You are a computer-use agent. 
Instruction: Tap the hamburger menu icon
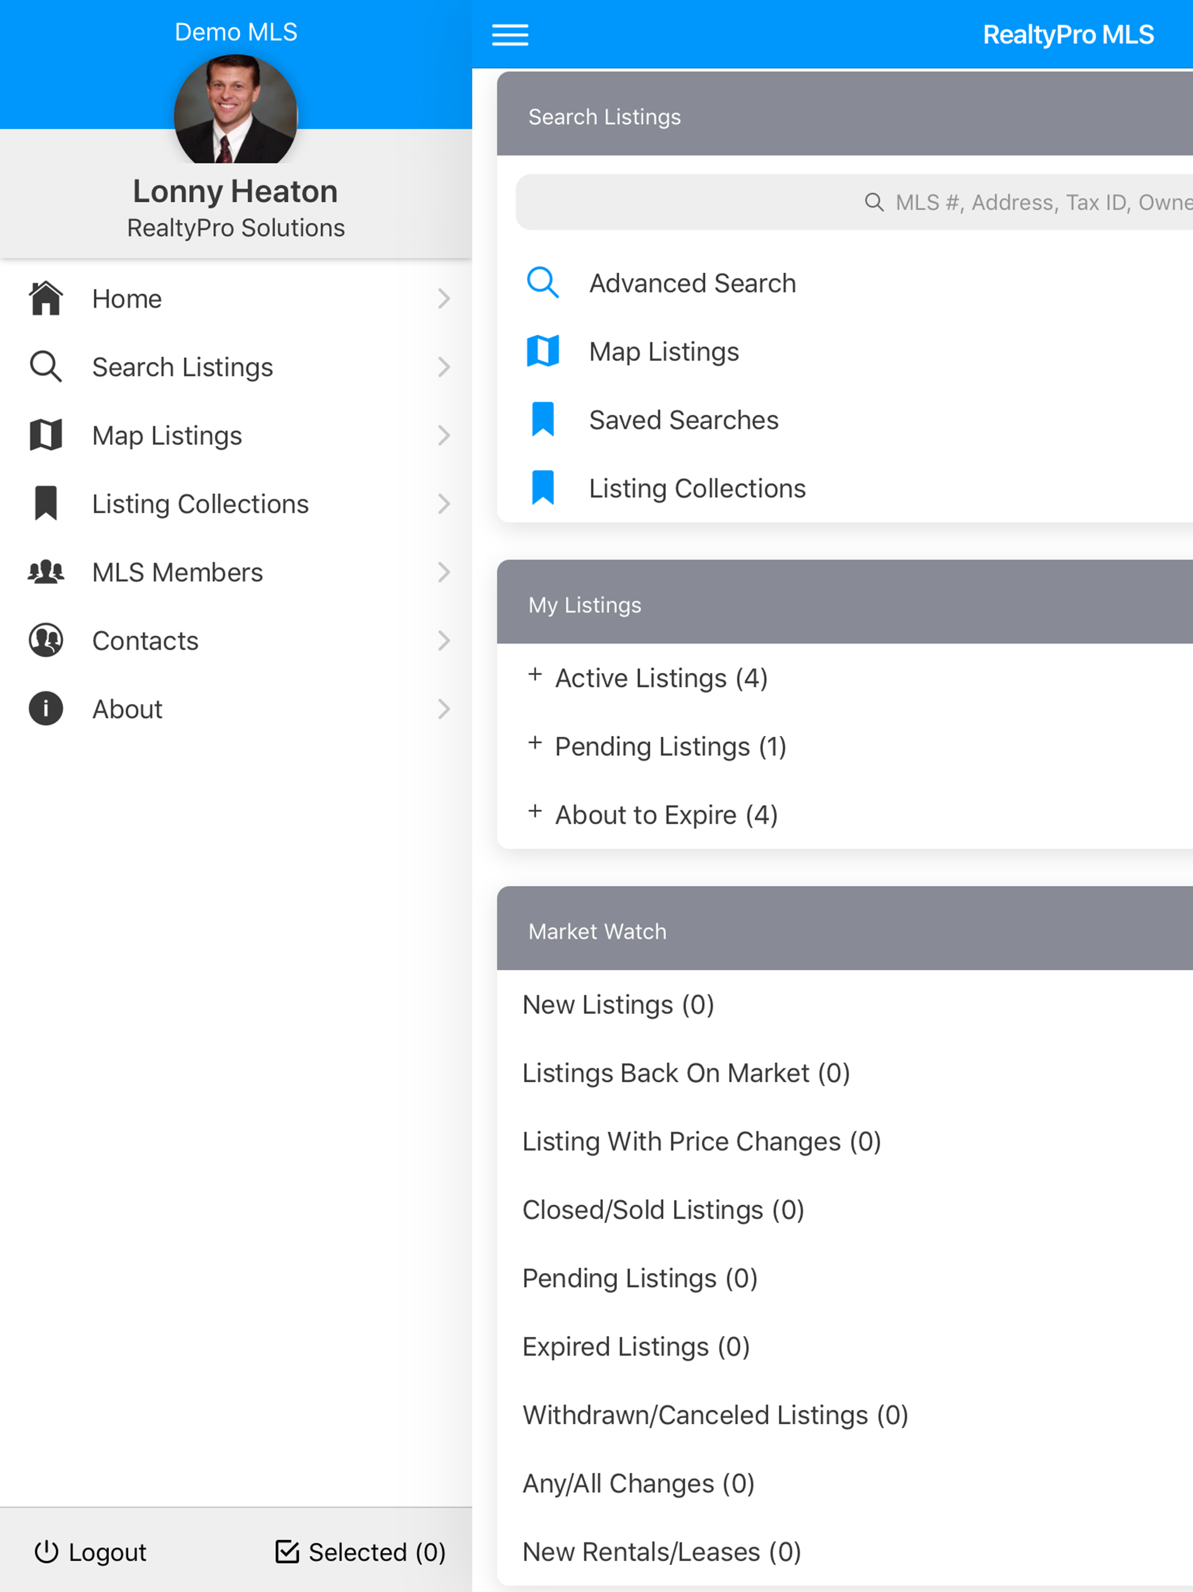tap(510, 34)
